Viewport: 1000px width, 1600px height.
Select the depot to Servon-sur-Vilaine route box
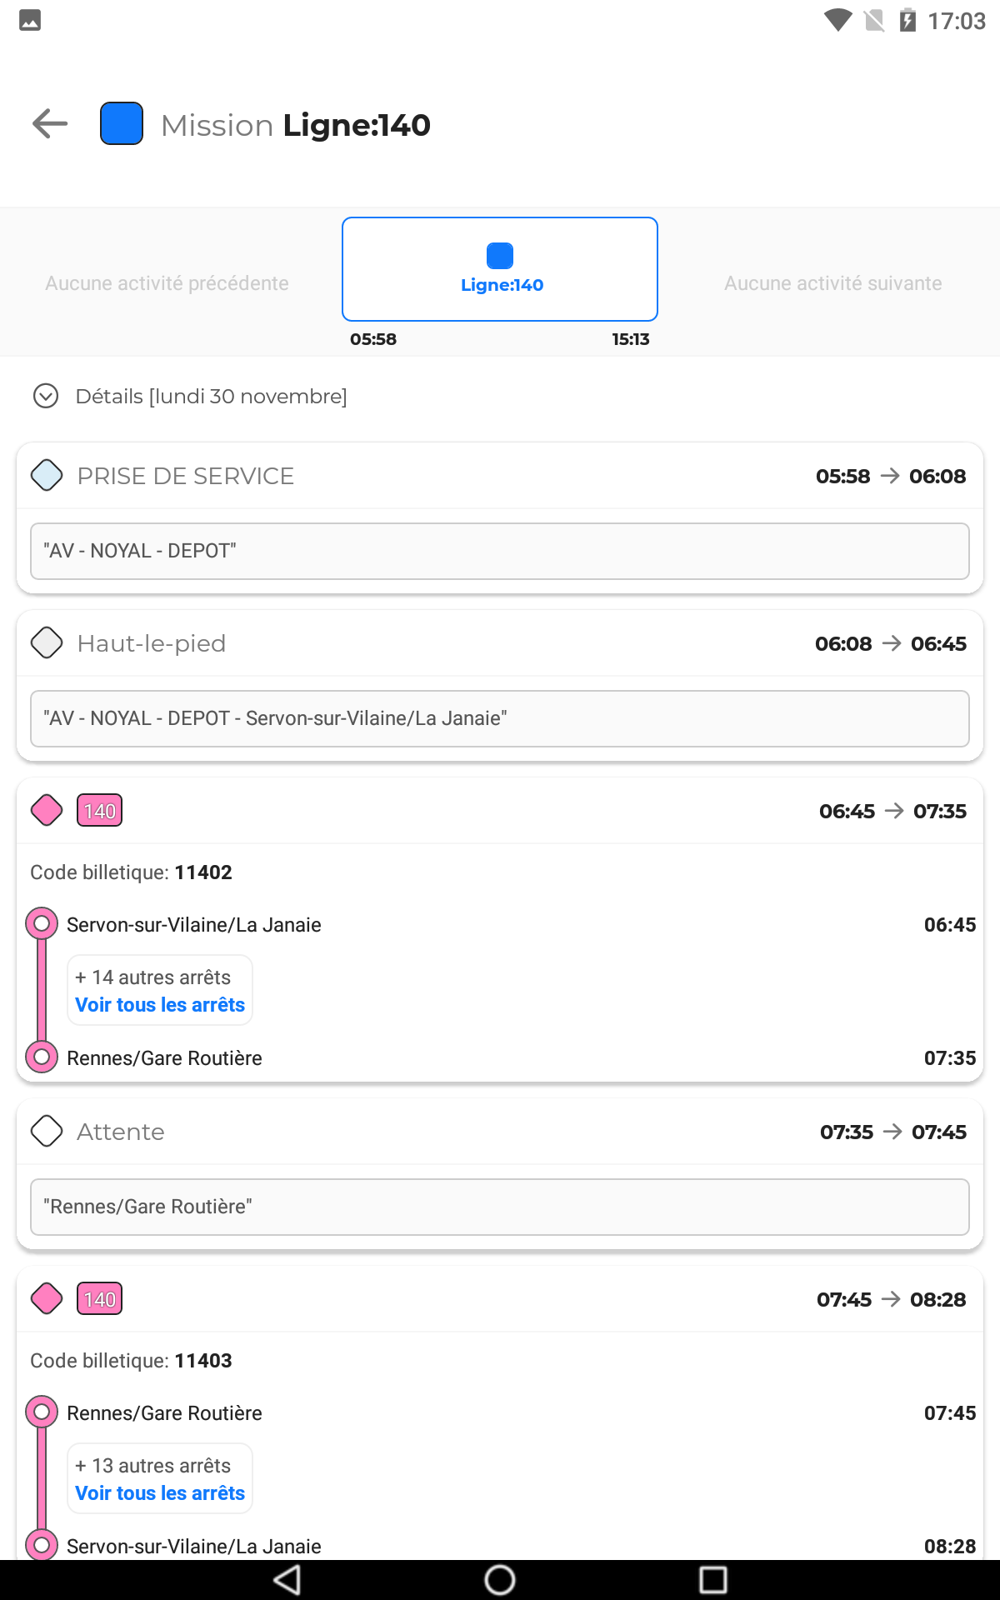tap(500, 719)
